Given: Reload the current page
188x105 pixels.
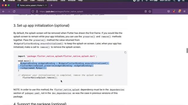Looking at the screenshot, I should [x=14, y=12].
